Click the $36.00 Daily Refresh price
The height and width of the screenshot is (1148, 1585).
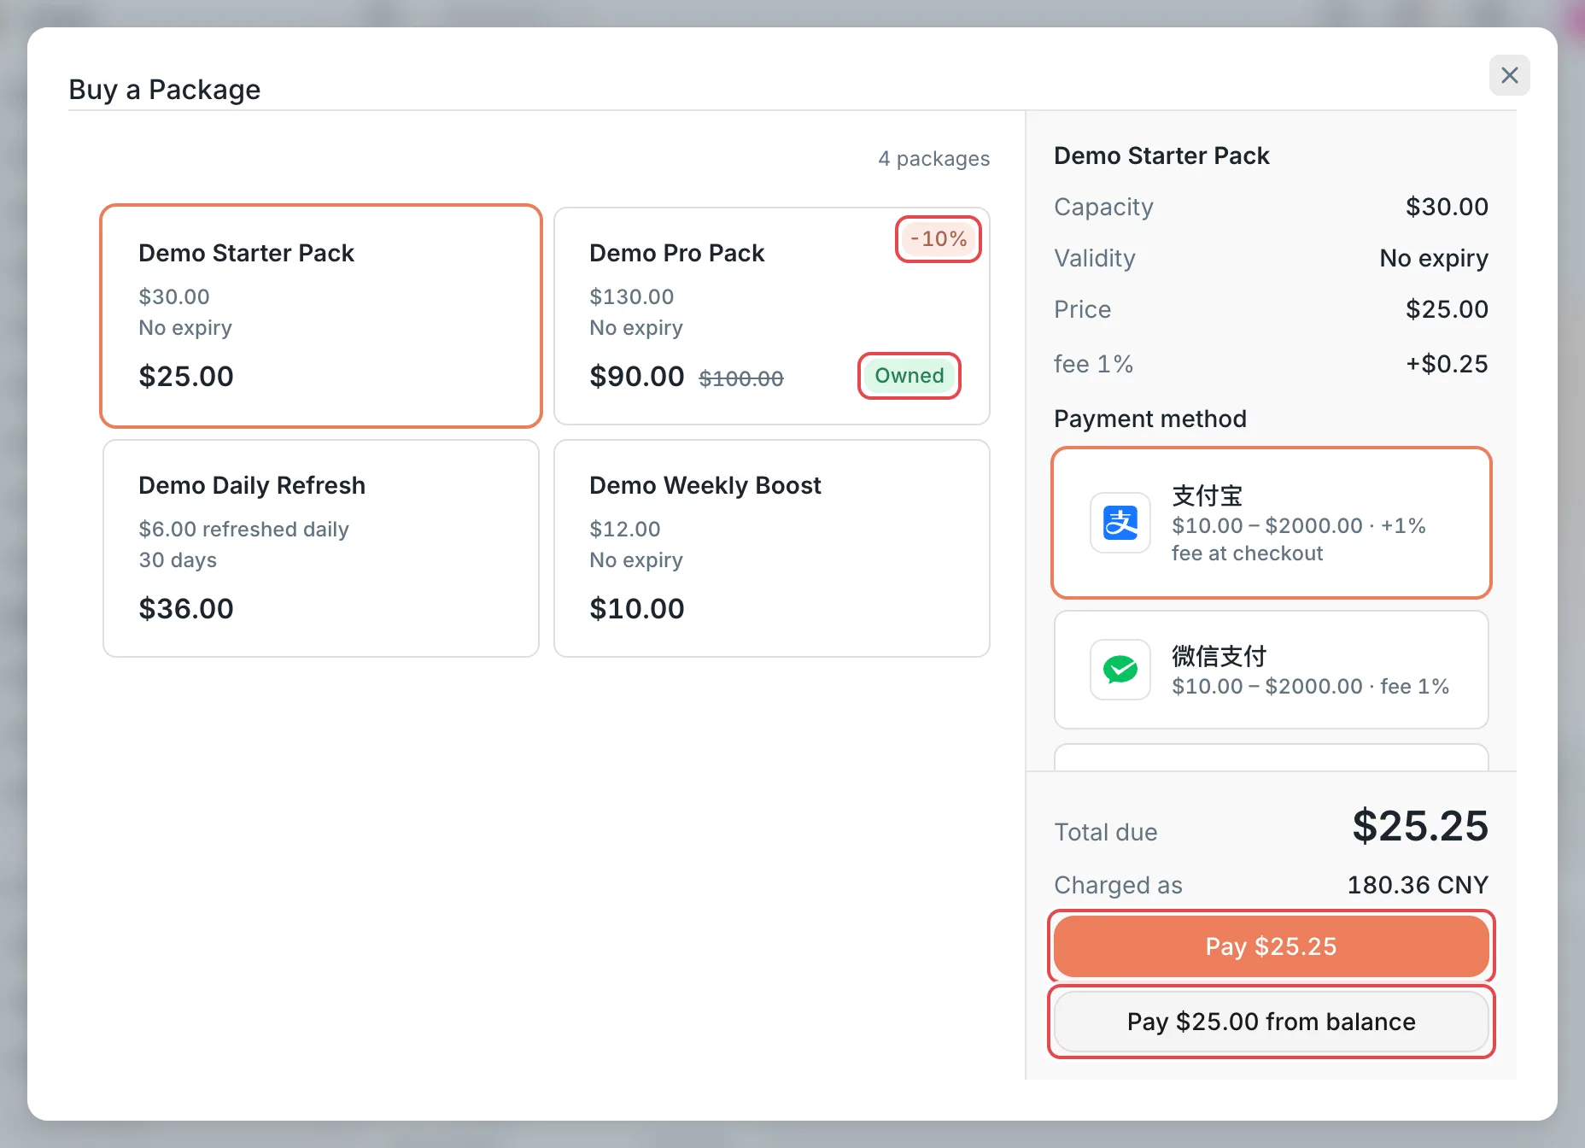click(x=186, y=608)
